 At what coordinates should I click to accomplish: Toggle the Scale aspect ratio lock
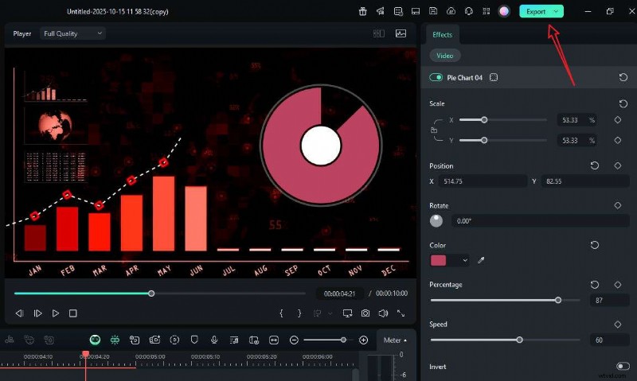(x=434, y=130)
